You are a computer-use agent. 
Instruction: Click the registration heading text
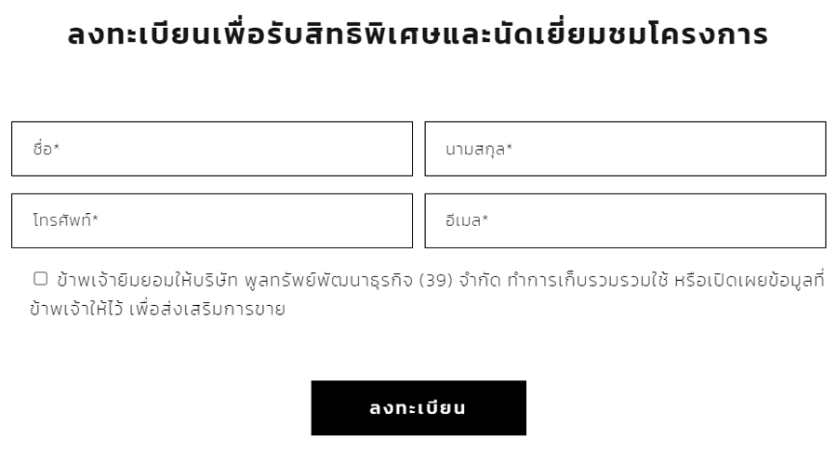pyautogui.click(x=418, y=35)
